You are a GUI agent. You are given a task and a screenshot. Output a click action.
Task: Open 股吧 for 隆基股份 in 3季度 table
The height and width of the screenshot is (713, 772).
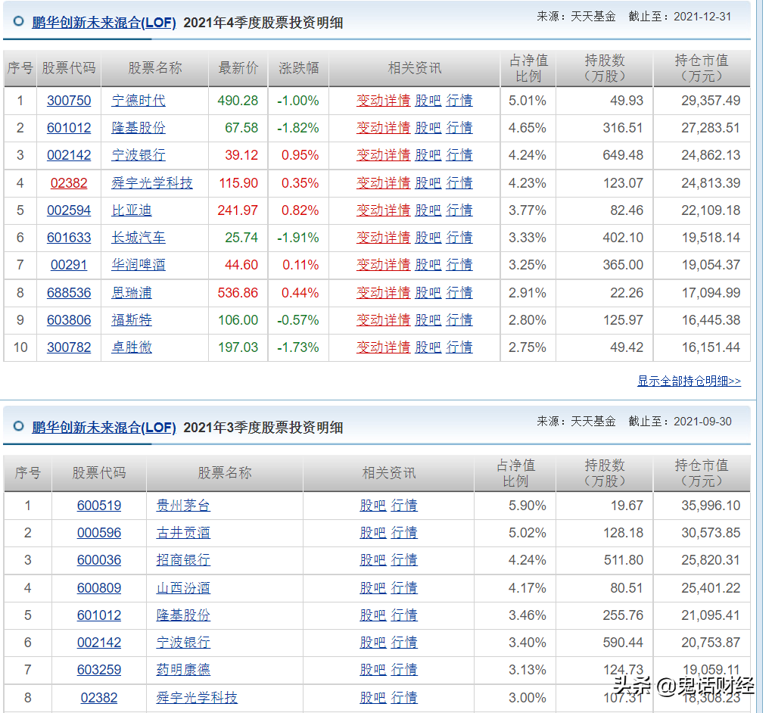(x=372, y=615)
